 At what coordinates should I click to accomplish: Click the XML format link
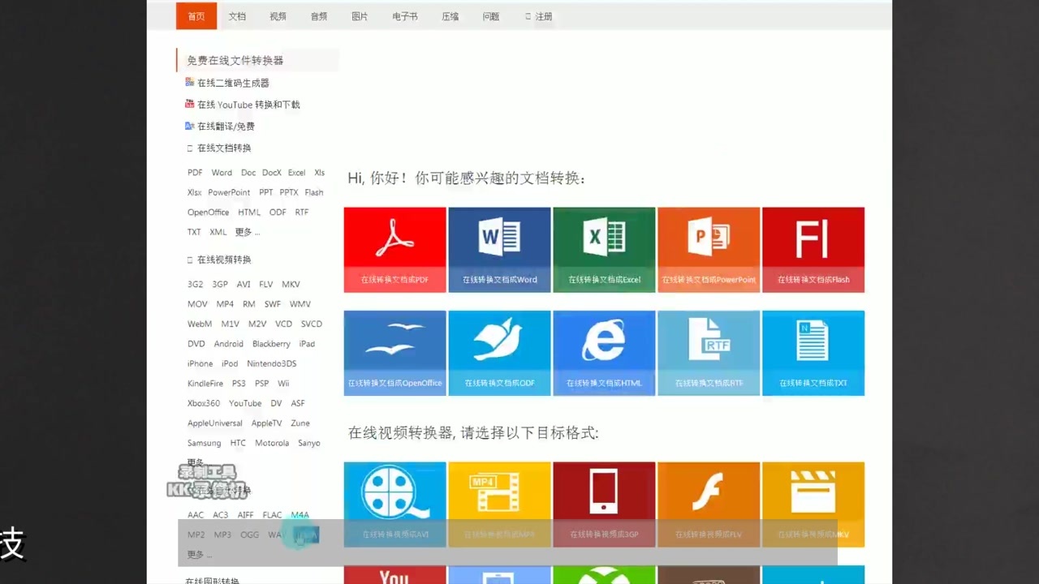(x=218, y=232)
